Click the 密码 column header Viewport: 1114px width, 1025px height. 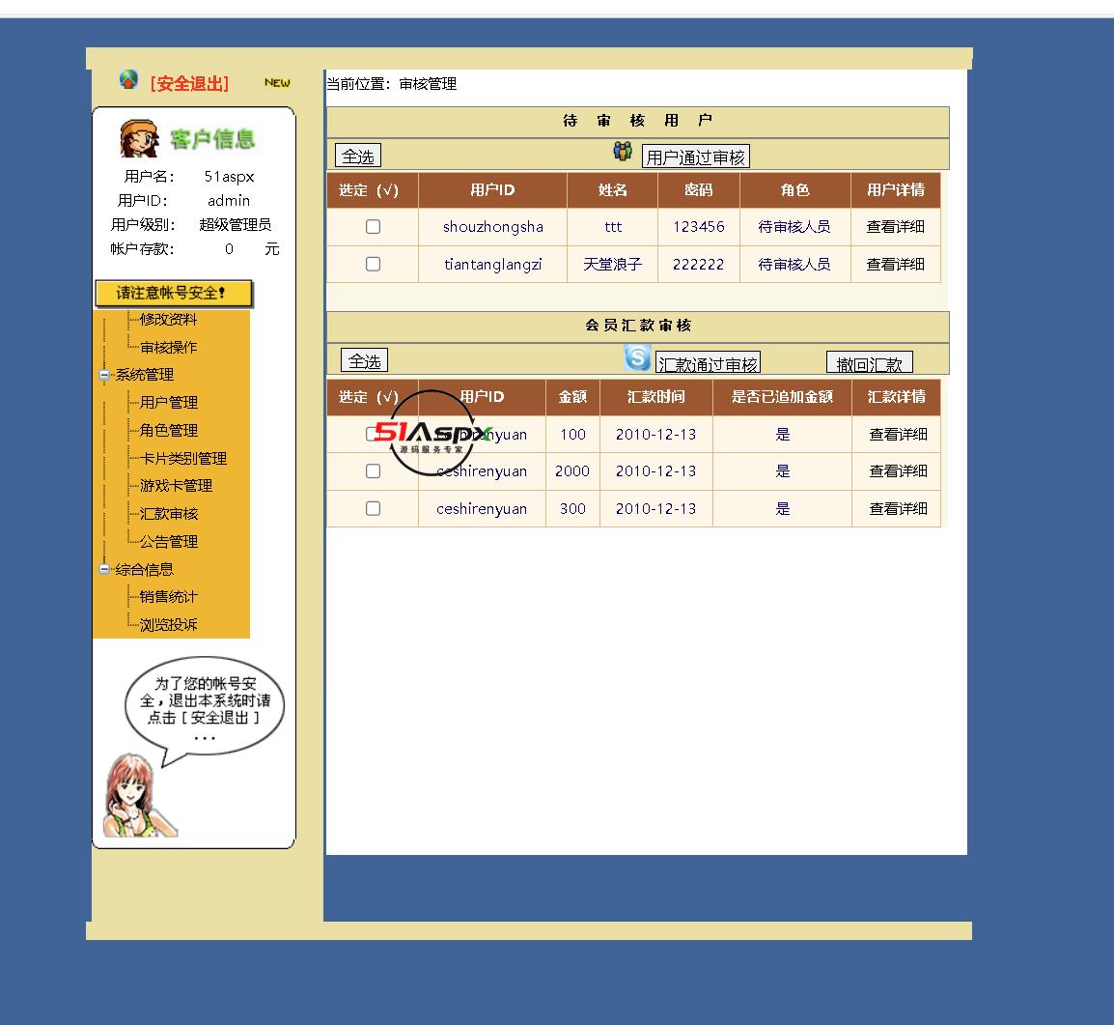tap(698, 189)
